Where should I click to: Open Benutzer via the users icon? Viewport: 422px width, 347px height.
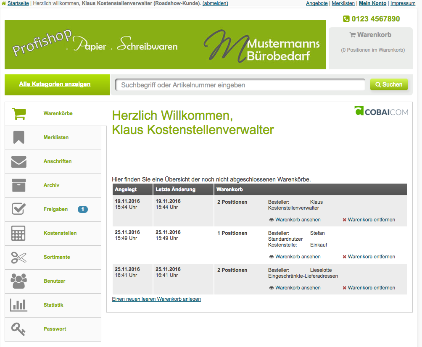18,281
